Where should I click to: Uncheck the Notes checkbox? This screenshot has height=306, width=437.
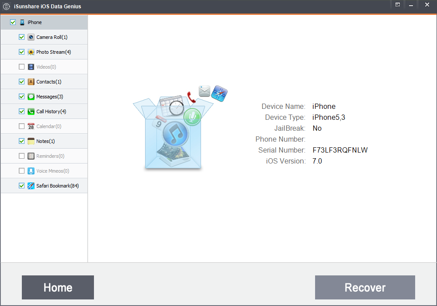click(21, 141)
